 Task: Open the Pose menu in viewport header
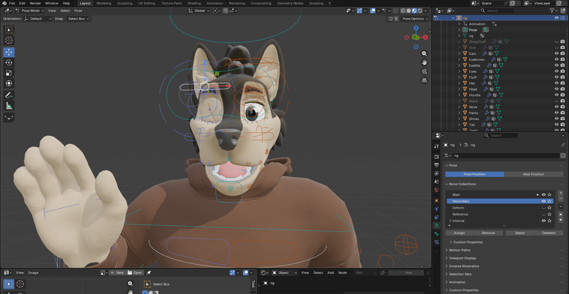click(x=78, y=11)
